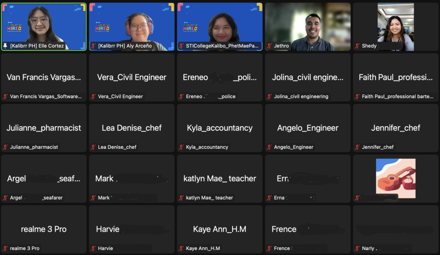Click the guitar profile picture tile
The height and width of the screenshot is (255, 440).
tap(396, 178)
